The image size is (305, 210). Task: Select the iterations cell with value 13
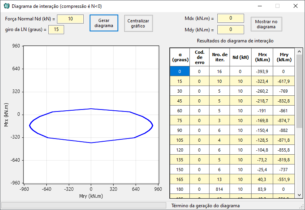tap(220, 179)
